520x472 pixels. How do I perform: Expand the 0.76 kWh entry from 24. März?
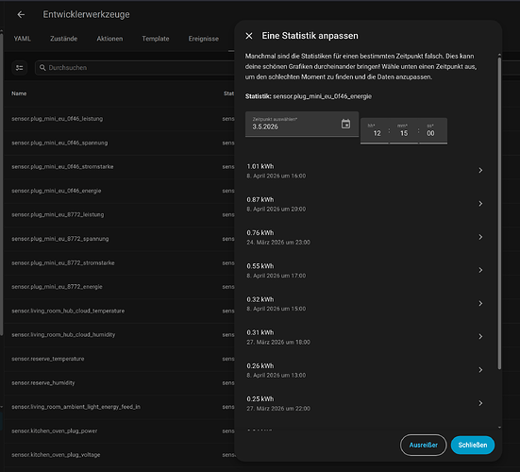pos(480,237)
